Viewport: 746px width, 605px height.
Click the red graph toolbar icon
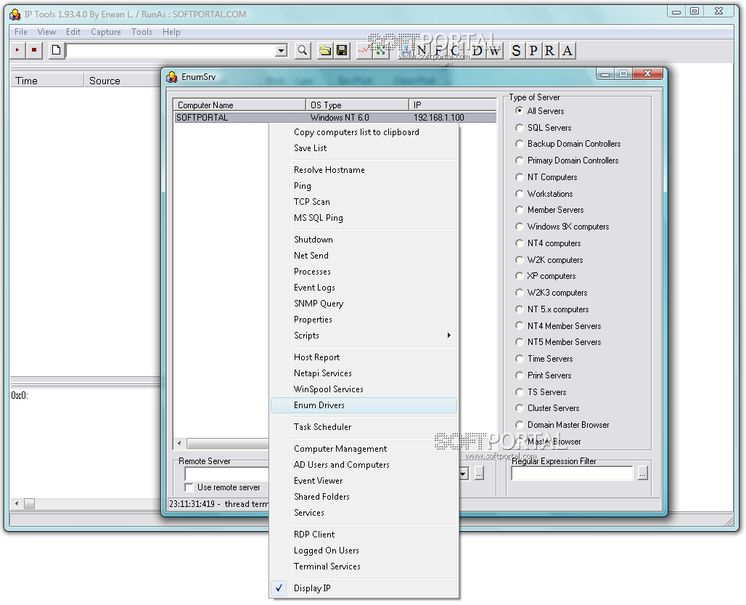tap(364, 50)
